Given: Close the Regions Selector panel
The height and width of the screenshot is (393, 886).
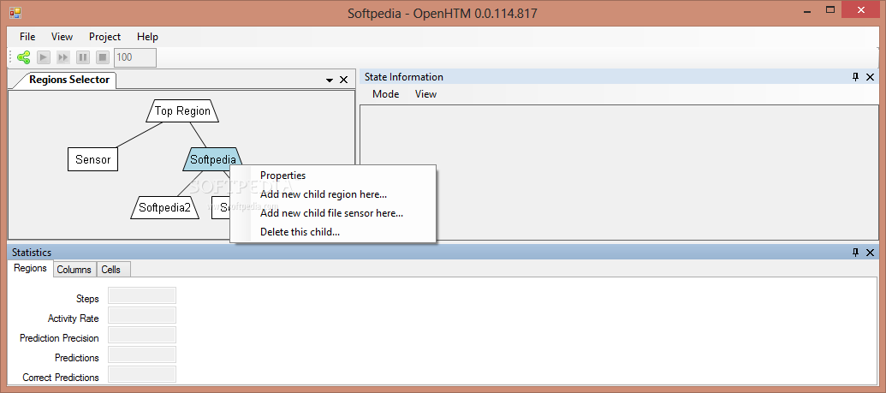Looking at the screenshot, I should 343,80.
